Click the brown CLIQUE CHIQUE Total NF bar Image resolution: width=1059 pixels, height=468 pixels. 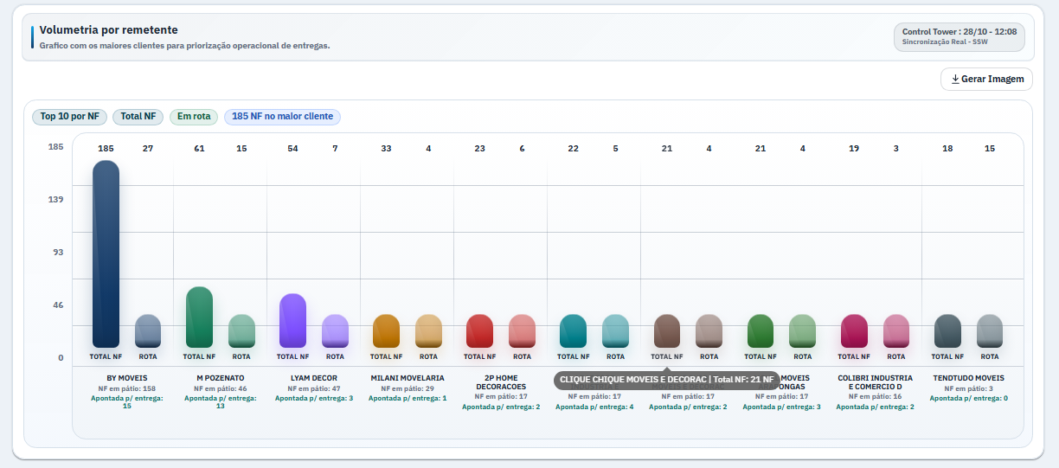[x=666, y=331]
